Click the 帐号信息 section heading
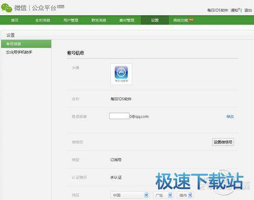 [76, 53]
